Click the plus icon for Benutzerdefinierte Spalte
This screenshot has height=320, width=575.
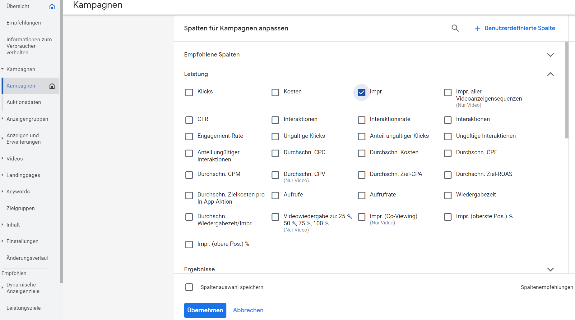tap(478, 28)
